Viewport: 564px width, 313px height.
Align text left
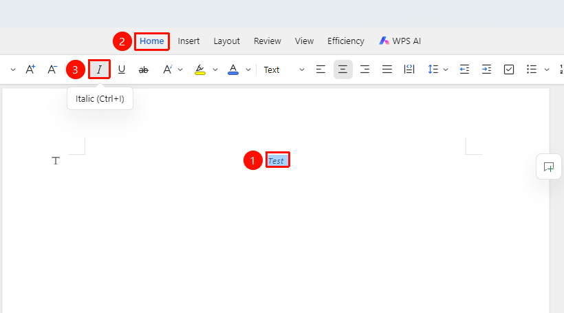click(321, 69)
